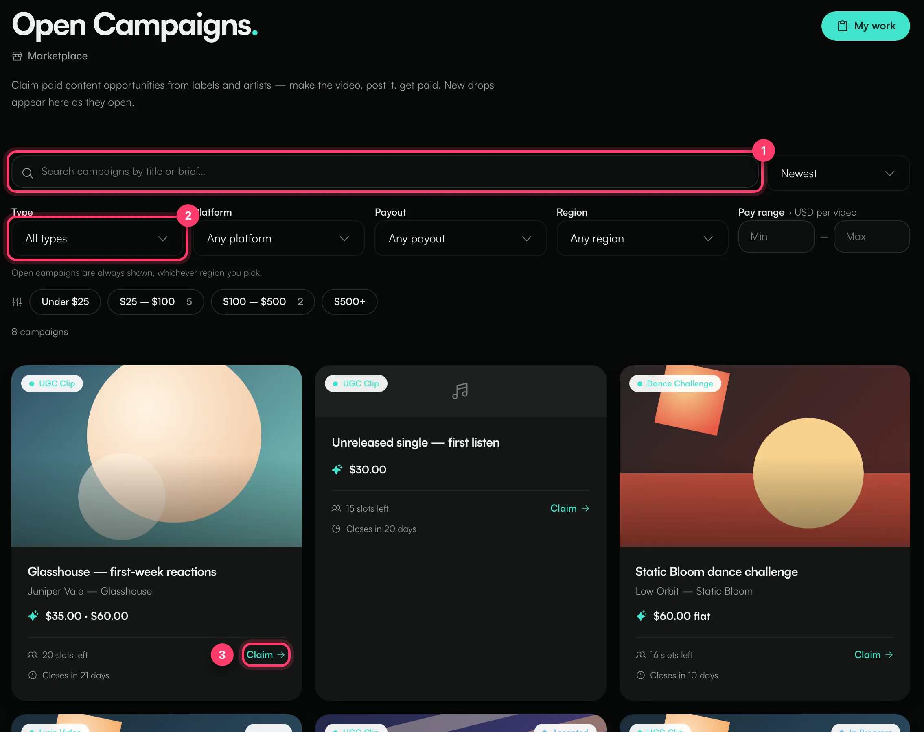
Task: Click the Juniper Vale — Glasshouse subtitle
Action: pyautogui.click(x=90, y=591)
